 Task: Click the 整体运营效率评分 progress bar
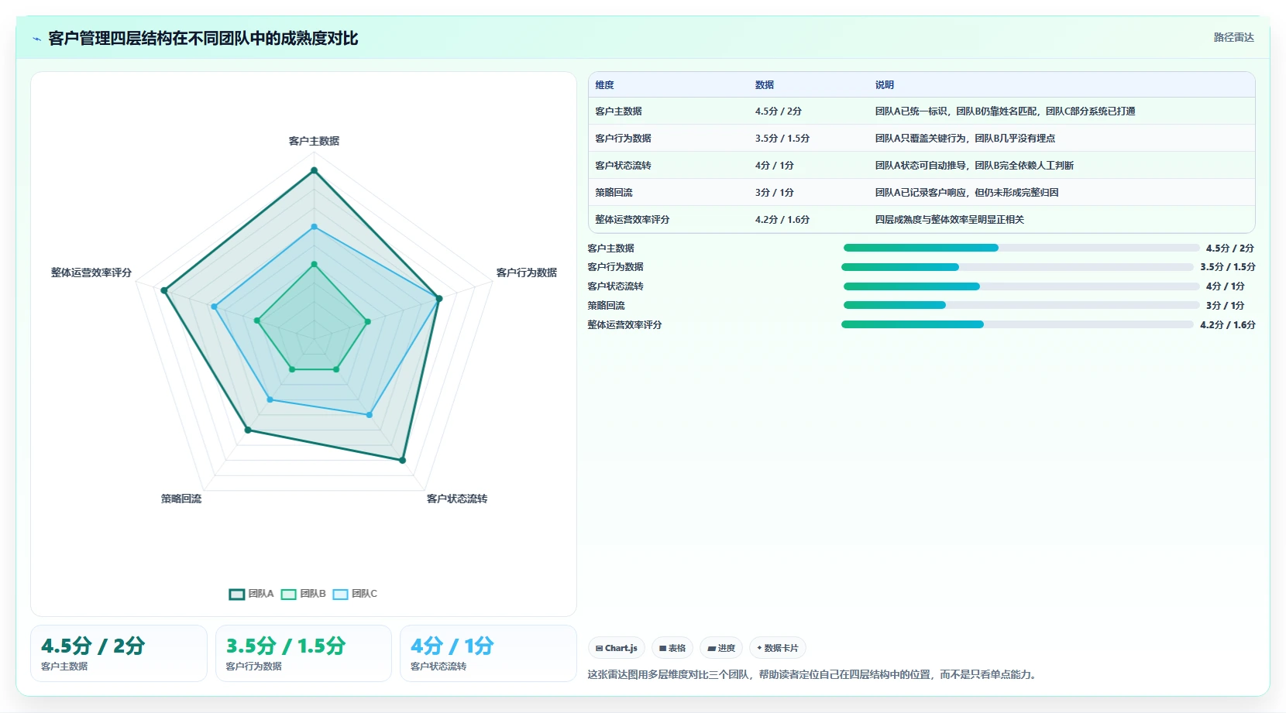click(x=1017, y=324)
